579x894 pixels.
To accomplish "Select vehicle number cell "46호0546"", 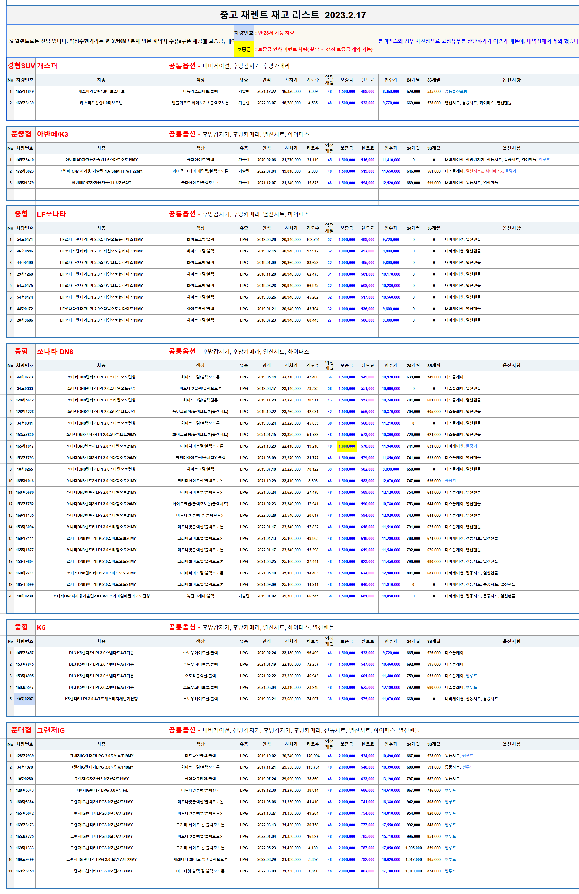I will click(x=25, y=251).
